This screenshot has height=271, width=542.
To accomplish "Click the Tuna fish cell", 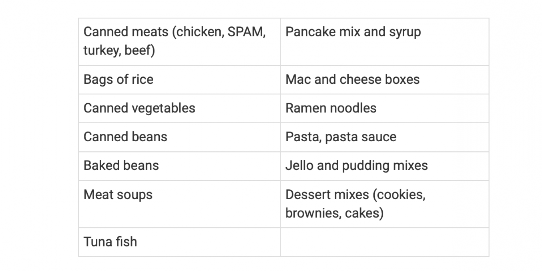I will tap(179, 242).
